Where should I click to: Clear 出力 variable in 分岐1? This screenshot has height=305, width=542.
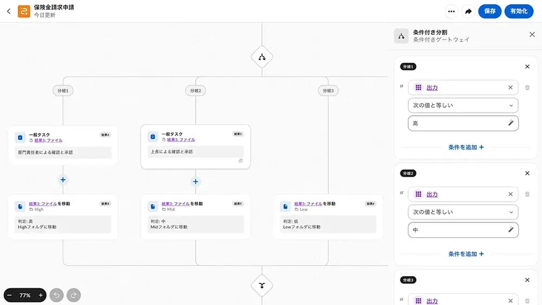click(510, 88)
